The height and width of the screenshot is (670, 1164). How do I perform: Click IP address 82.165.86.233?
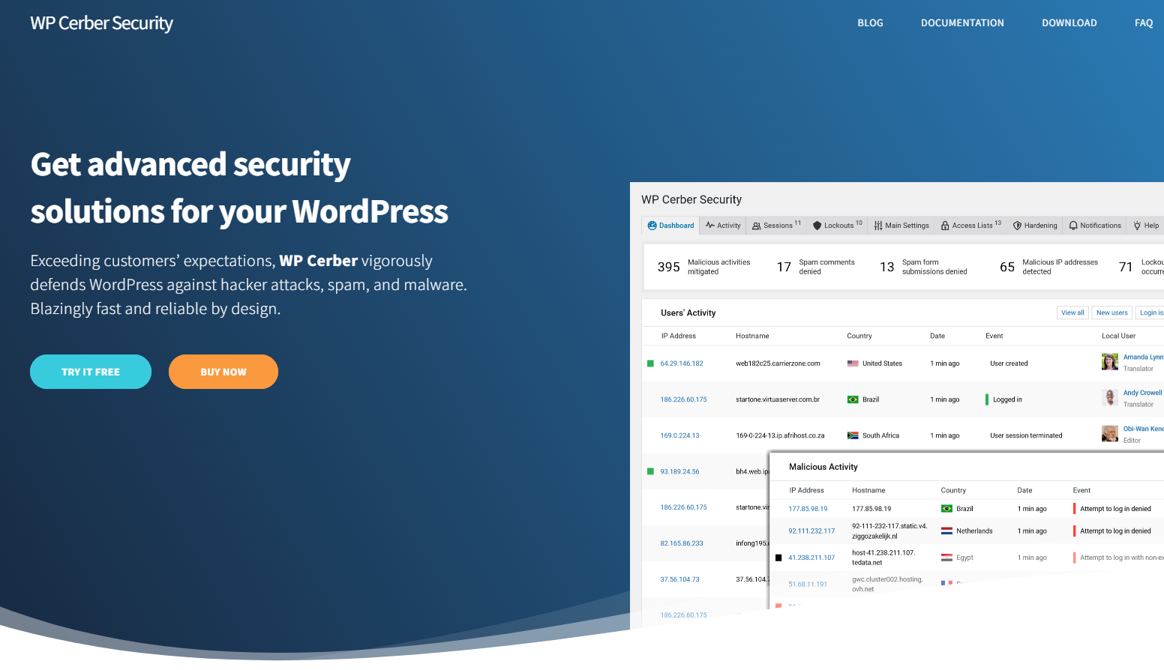pyautogui.click(x=682, y=543)
